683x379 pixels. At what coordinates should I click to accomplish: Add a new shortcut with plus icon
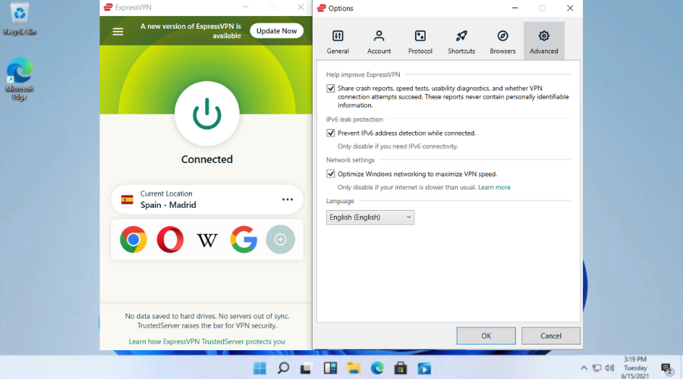pos(280,240)
